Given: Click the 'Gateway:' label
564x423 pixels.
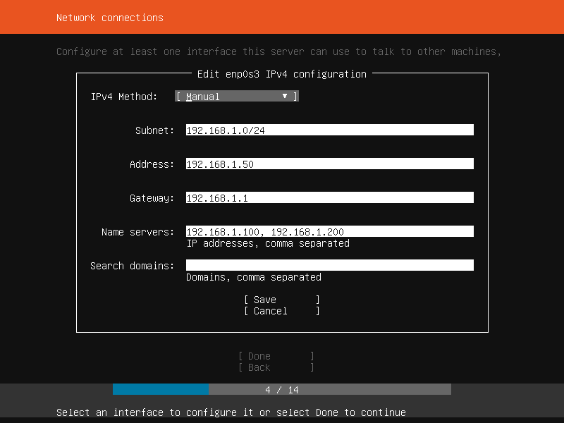Looking at the screenshot, I should pos(152,198).
